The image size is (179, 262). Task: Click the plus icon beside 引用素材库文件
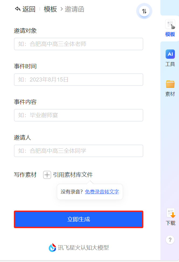pyautogui.click(x=47, y=175)
